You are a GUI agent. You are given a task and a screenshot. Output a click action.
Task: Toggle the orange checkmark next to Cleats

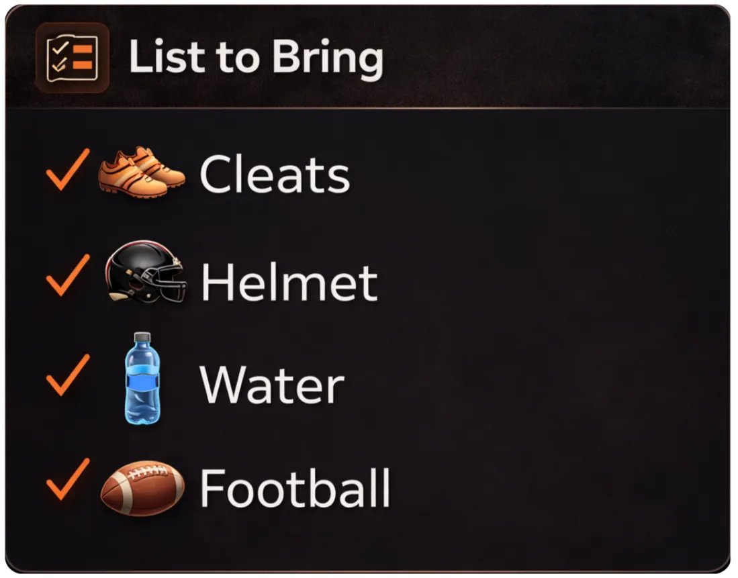pyautogui.click(x=68, y=169)
